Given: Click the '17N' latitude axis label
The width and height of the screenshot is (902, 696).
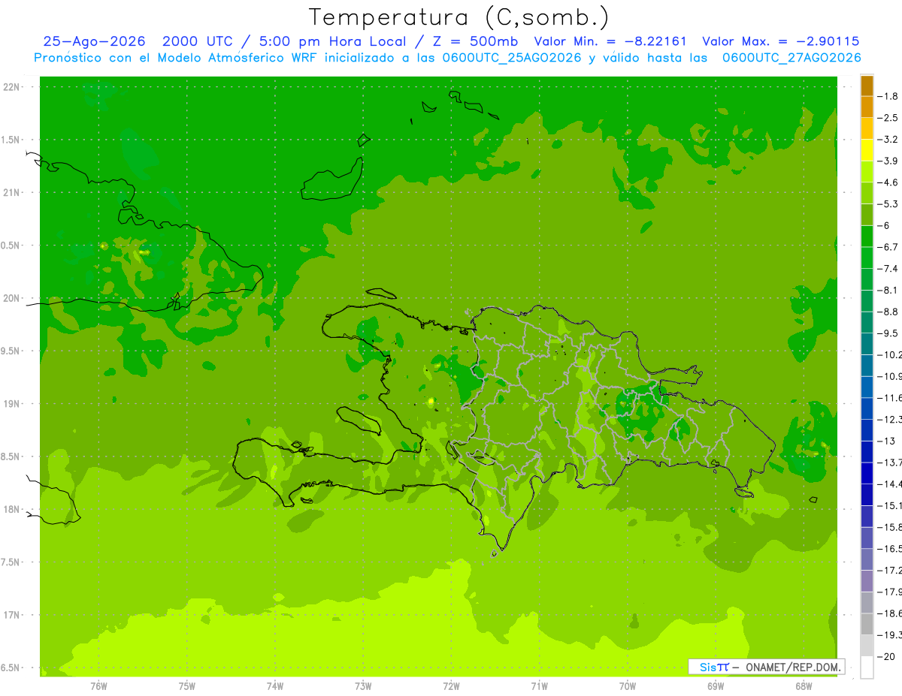Looking at the screenshot, I should 13,615.
